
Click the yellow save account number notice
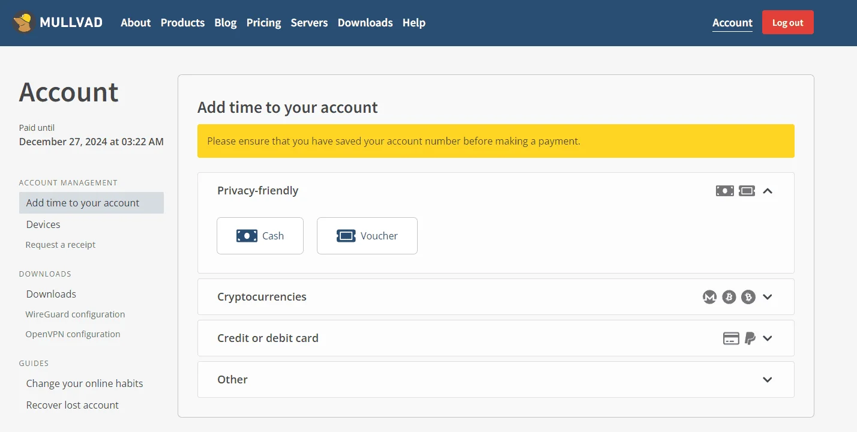[496, 141]
